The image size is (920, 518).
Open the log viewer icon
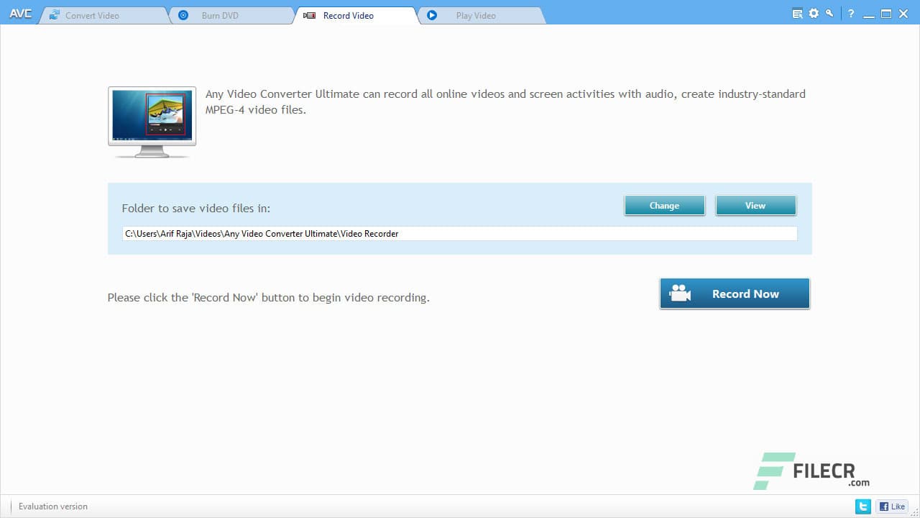point(797,13)
